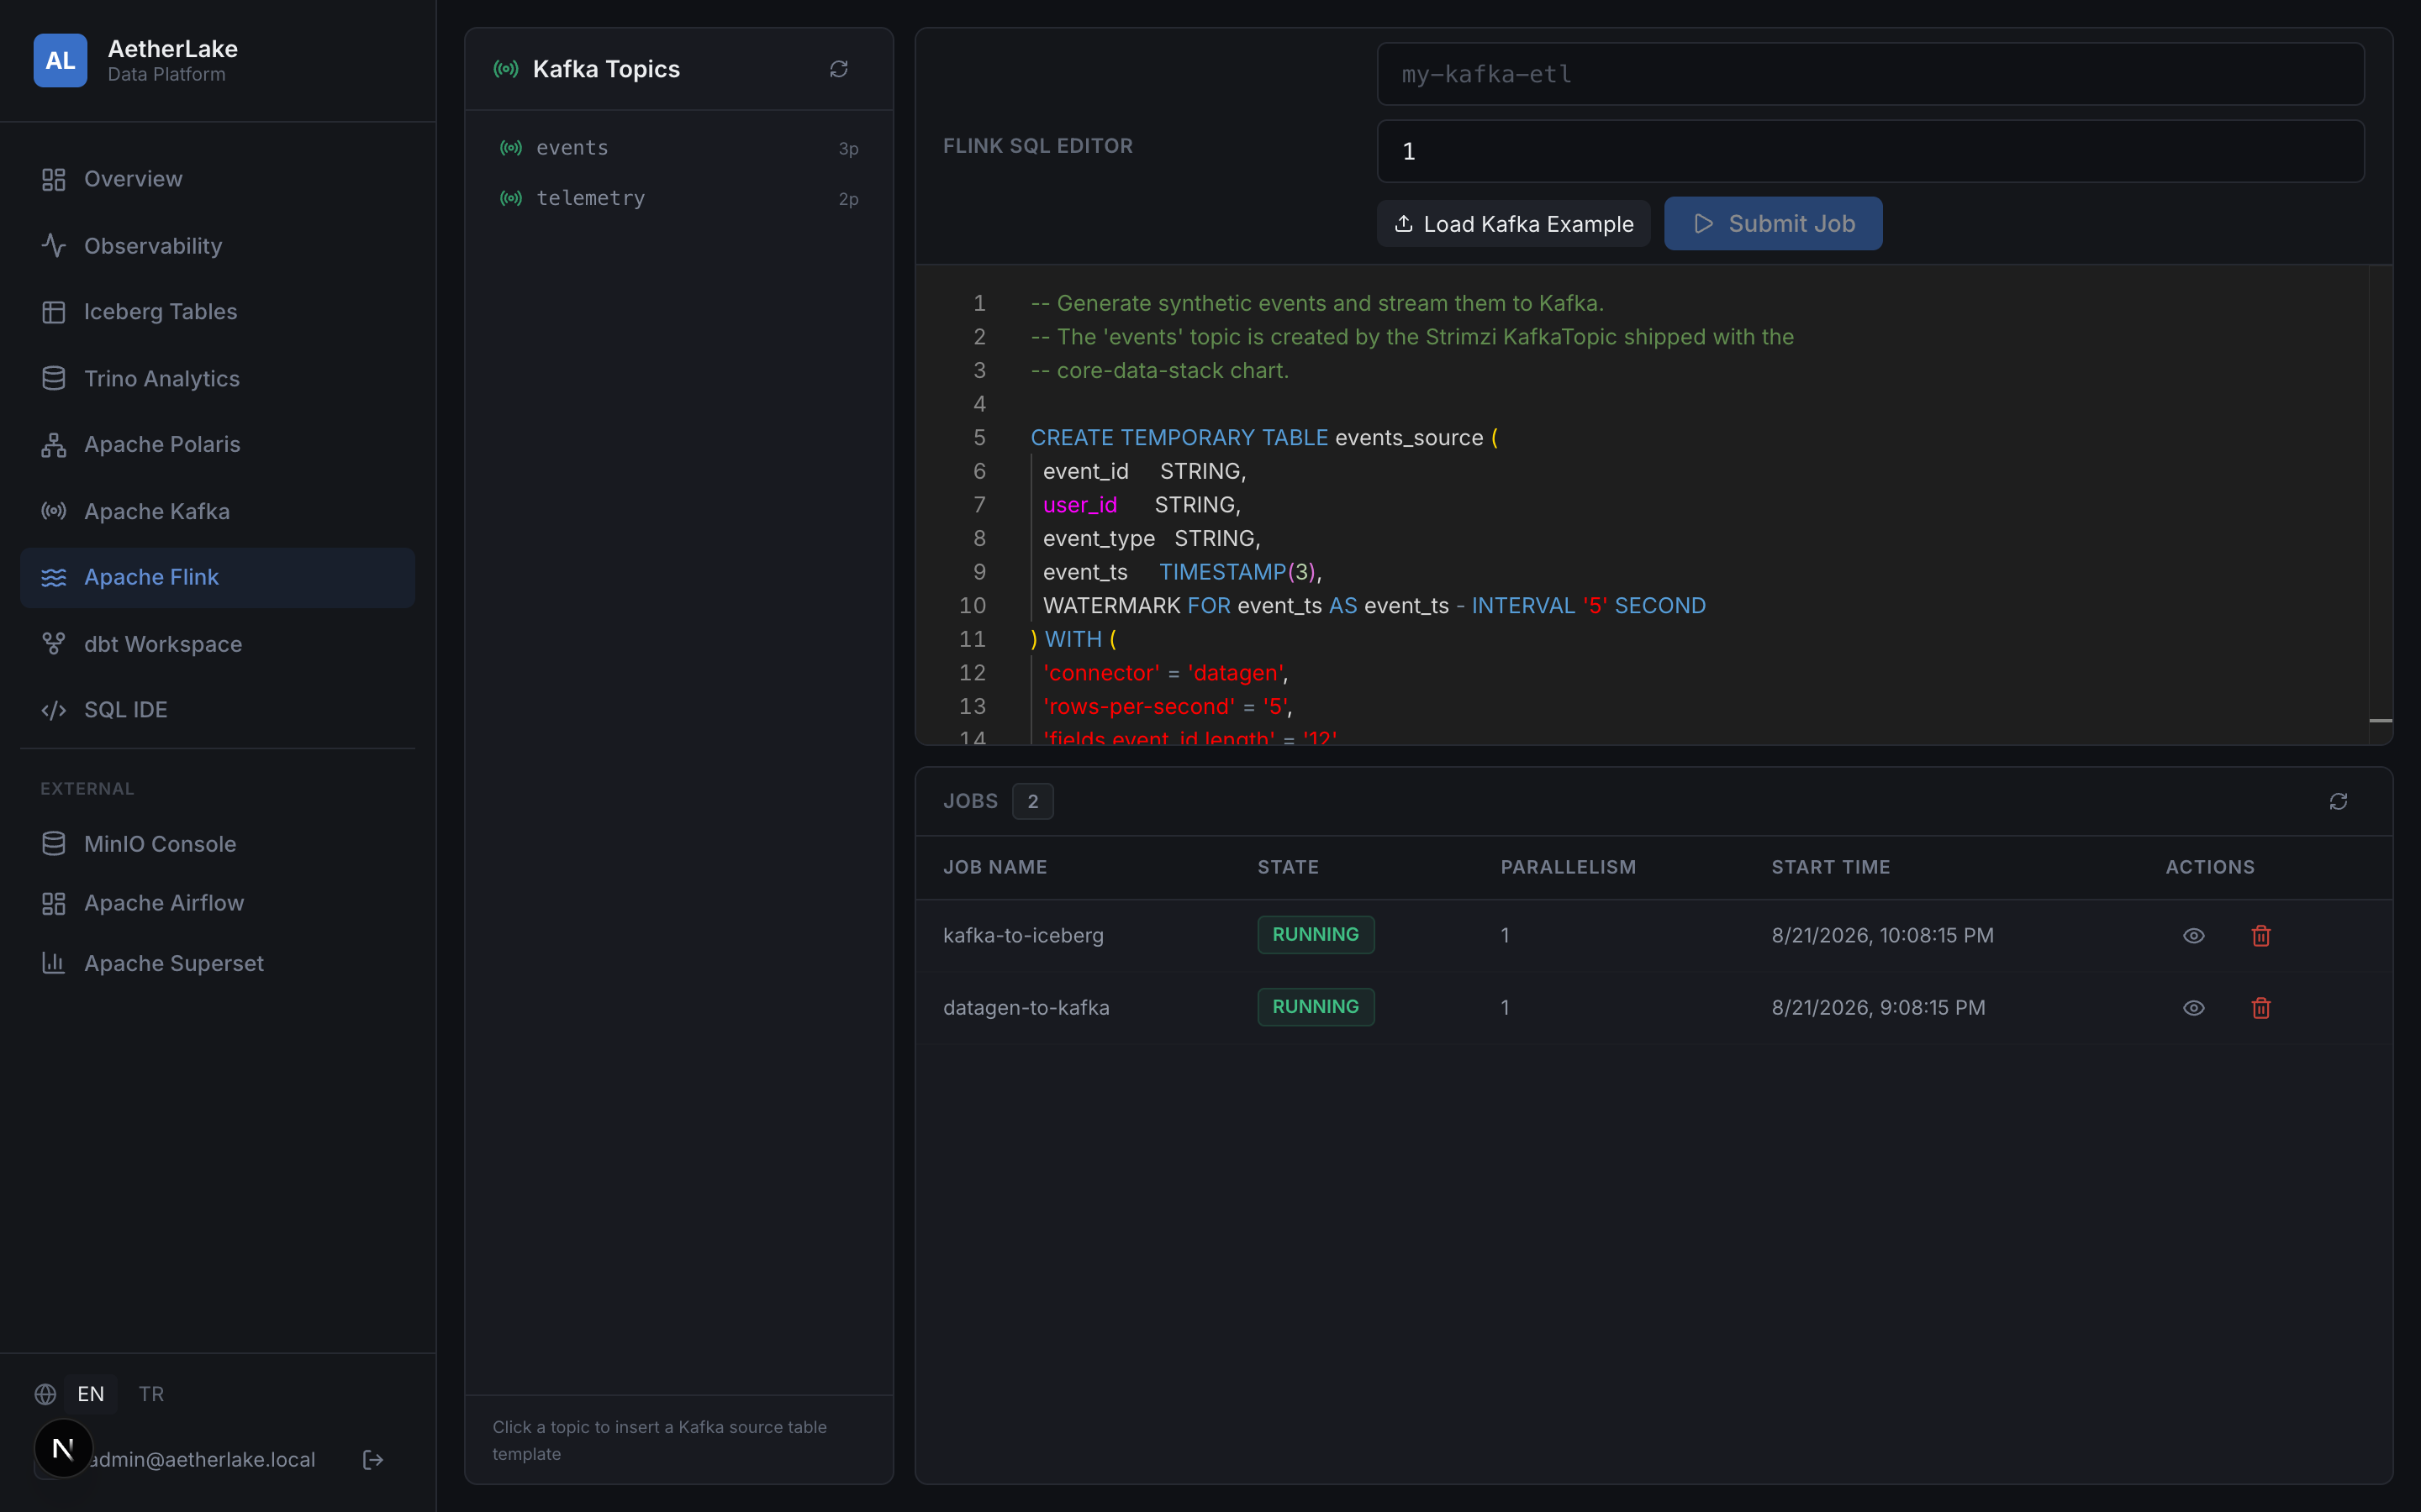The image size is (2421, 1512).
Task: Delete the kafka-to-iceberg job
Action: click(x=2261, y=936)
